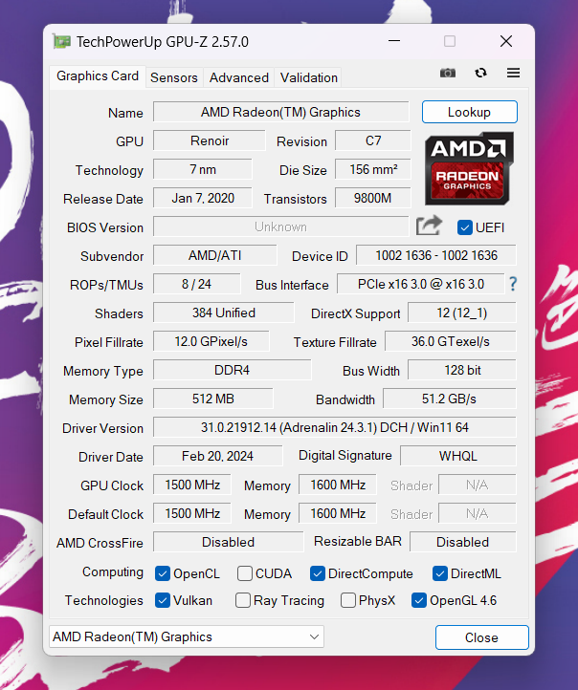The height and width of the screenshot is (690, 578).
Task: Click the Subvendor field AMD/ATI
Action: coord(215,255)
